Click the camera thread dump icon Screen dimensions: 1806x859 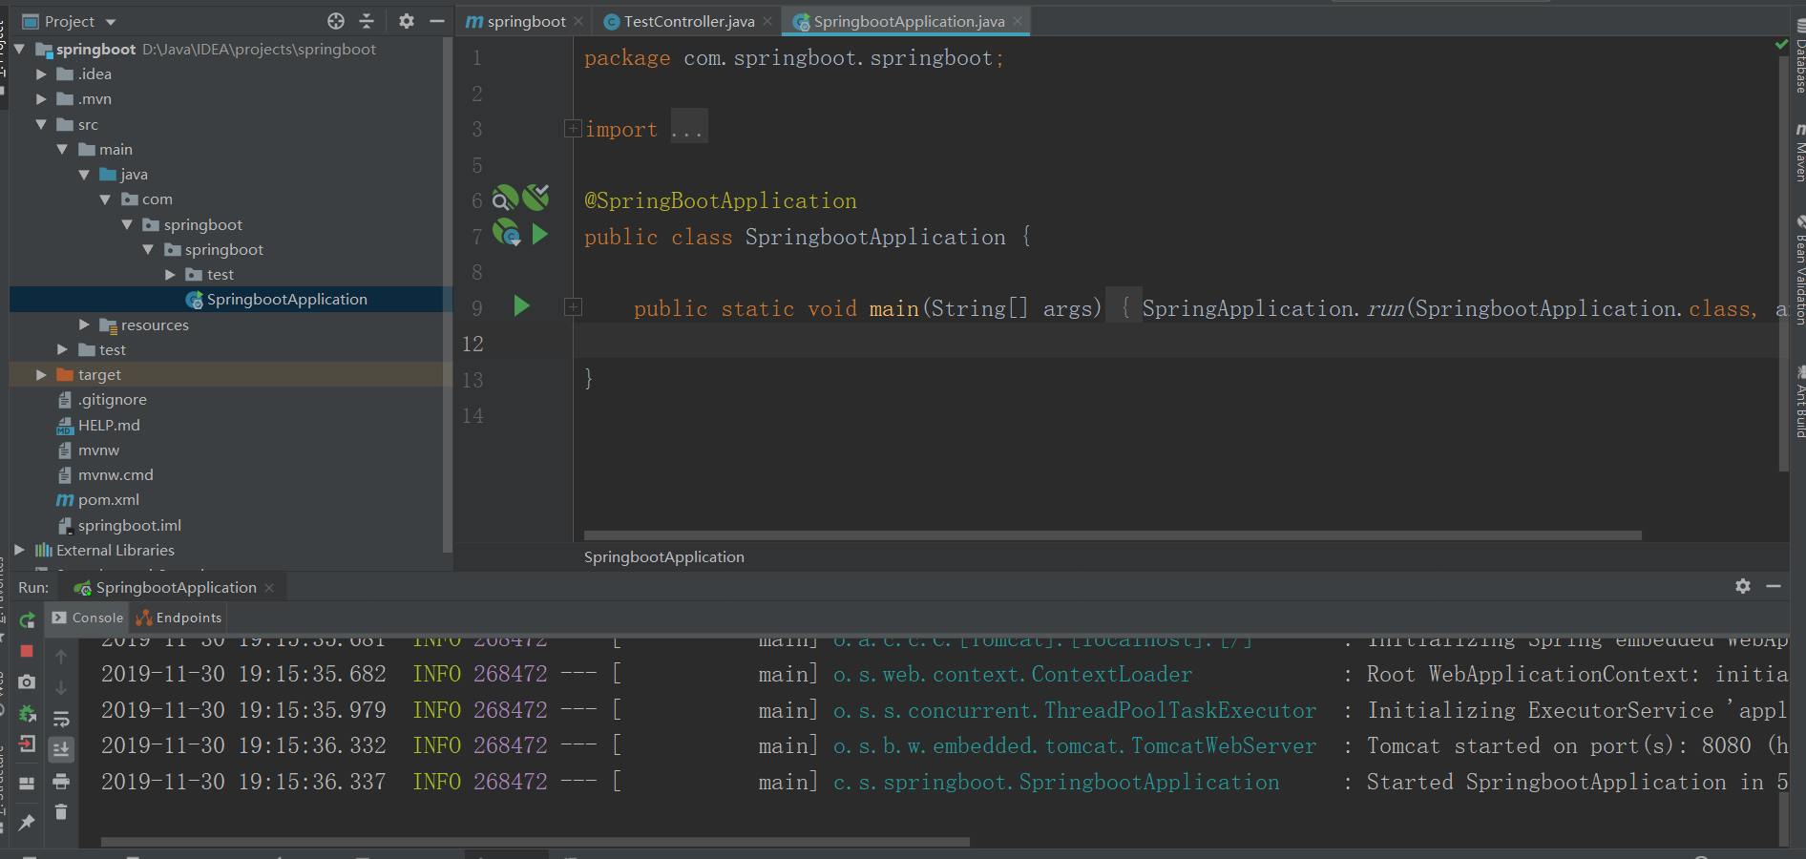click(x=27, y=681)
